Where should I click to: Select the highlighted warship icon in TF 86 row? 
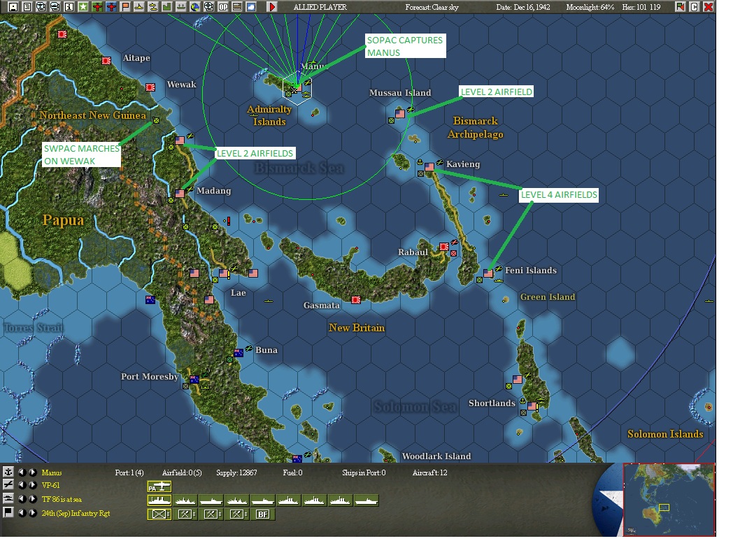click(x=159, y=500)
